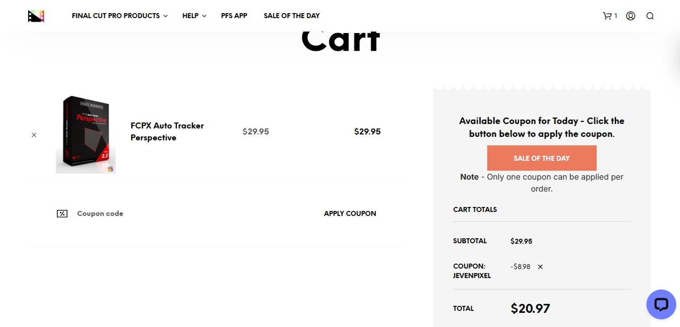Go to the PFS App page
Viewport: 680px width, 327px height.
234,16
